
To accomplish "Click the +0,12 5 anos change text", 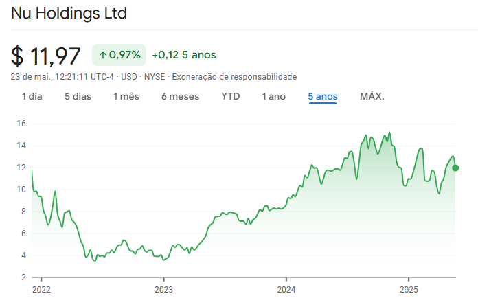I will [184, 54].
